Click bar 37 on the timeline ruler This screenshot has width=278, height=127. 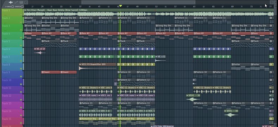[80, 7]
